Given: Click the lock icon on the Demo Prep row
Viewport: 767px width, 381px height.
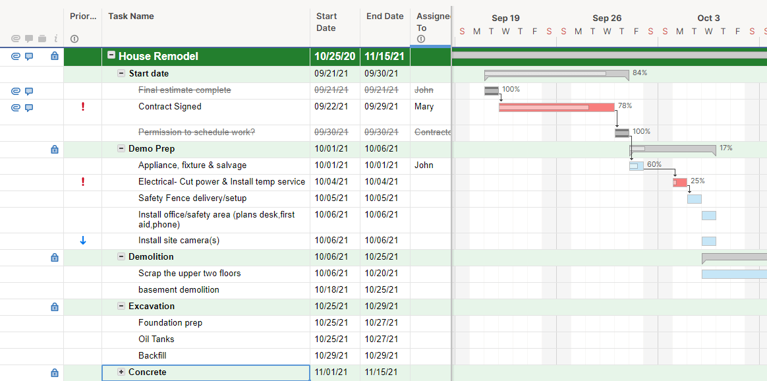Looking at the screenshot, I should (55, 150).
